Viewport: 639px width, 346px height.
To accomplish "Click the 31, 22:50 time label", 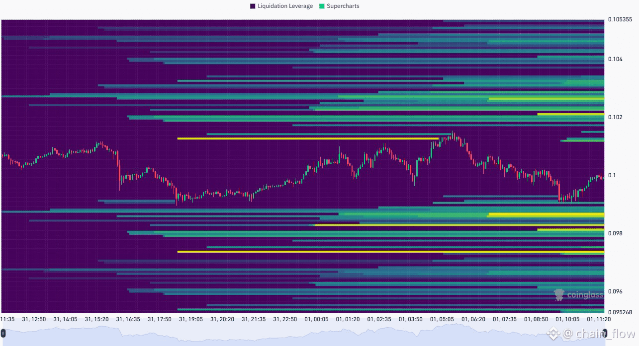I will (x=285, y=319).
